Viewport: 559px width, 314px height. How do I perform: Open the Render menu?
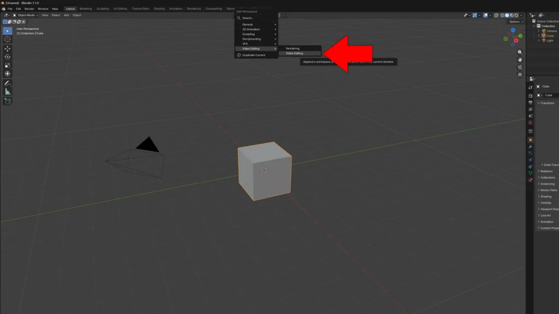coord(29,9)
